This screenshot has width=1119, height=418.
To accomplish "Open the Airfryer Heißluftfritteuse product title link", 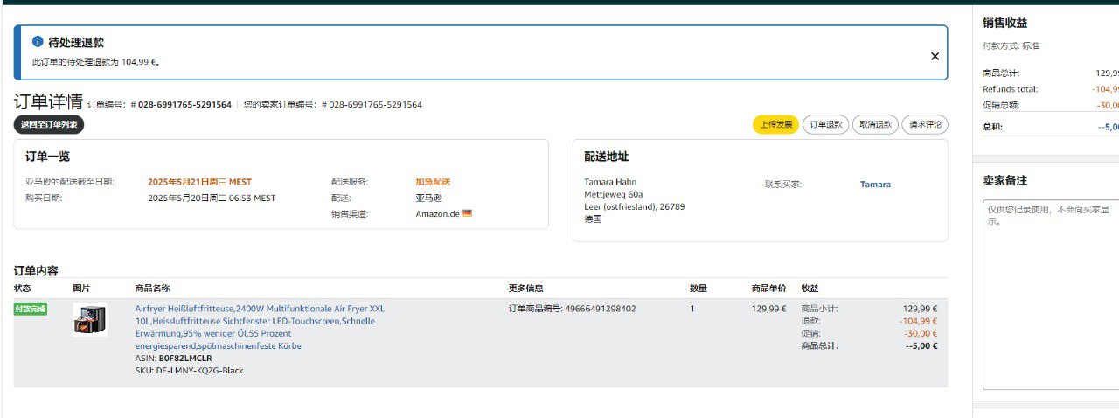I will point(259,309).
